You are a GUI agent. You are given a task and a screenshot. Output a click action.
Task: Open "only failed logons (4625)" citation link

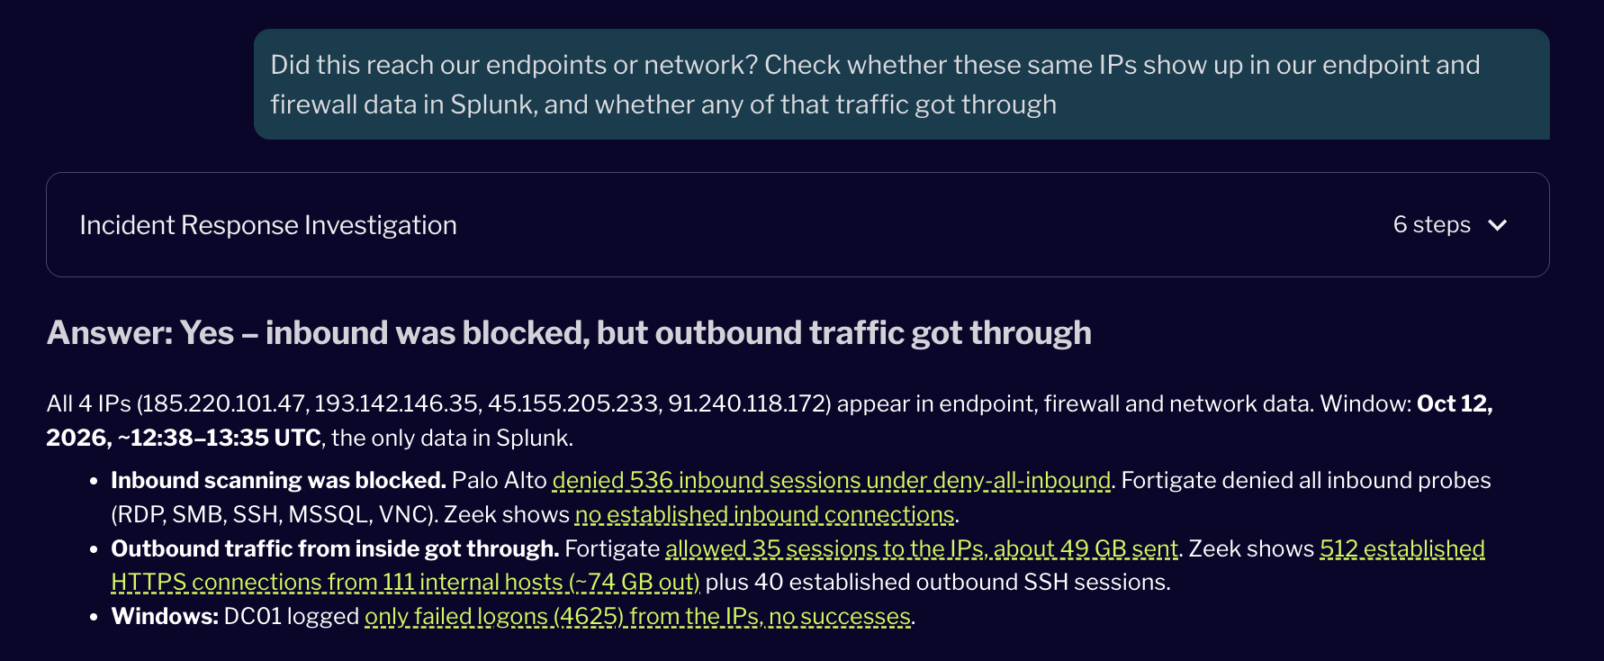tap(637, 617)
